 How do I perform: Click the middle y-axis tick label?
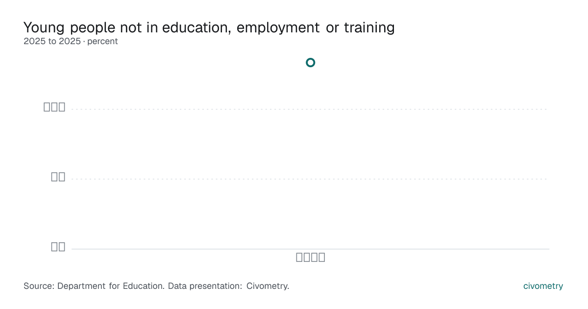pos(58,177)
